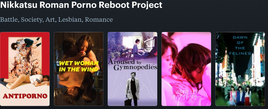The height and width of the screenshot is (109, 268).
Task: Click the Nikkatsu Roman Porno Reboot Project title
Action: tap(81, 5)
